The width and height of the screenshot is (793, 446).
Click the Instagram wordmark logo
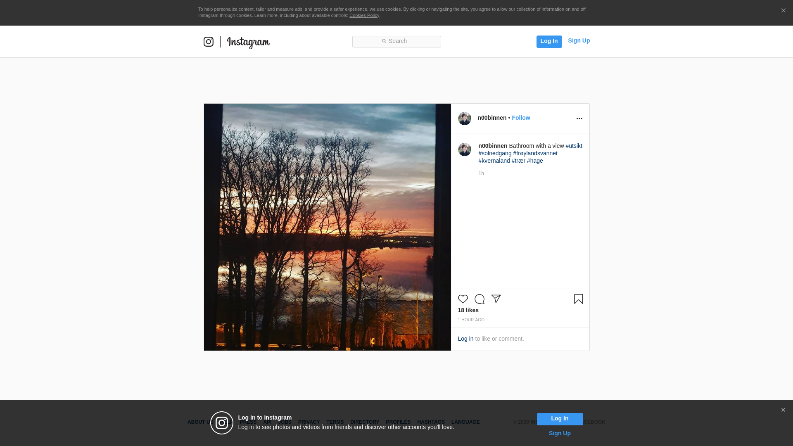pos(248,42)
